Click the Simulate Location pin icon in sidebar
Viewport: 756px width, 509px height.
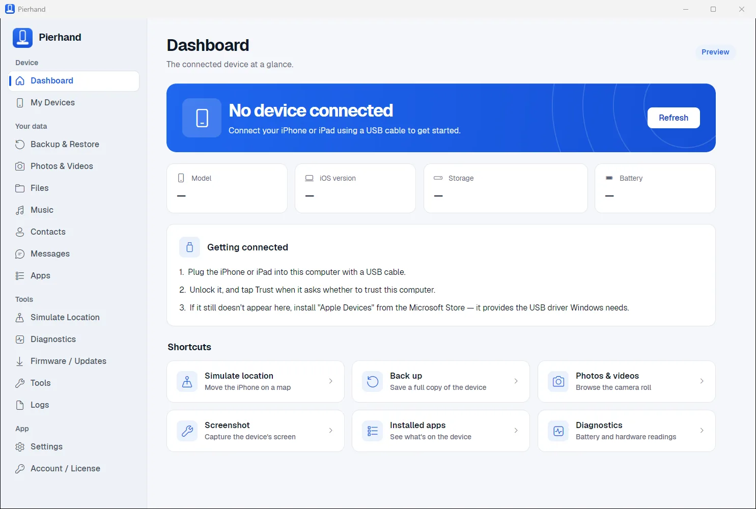click(20, 318)
